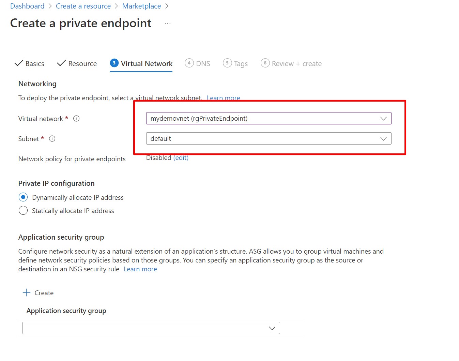459x361 pixels.
Task: Switch to the Resource tab
Action: pos(82,64)
